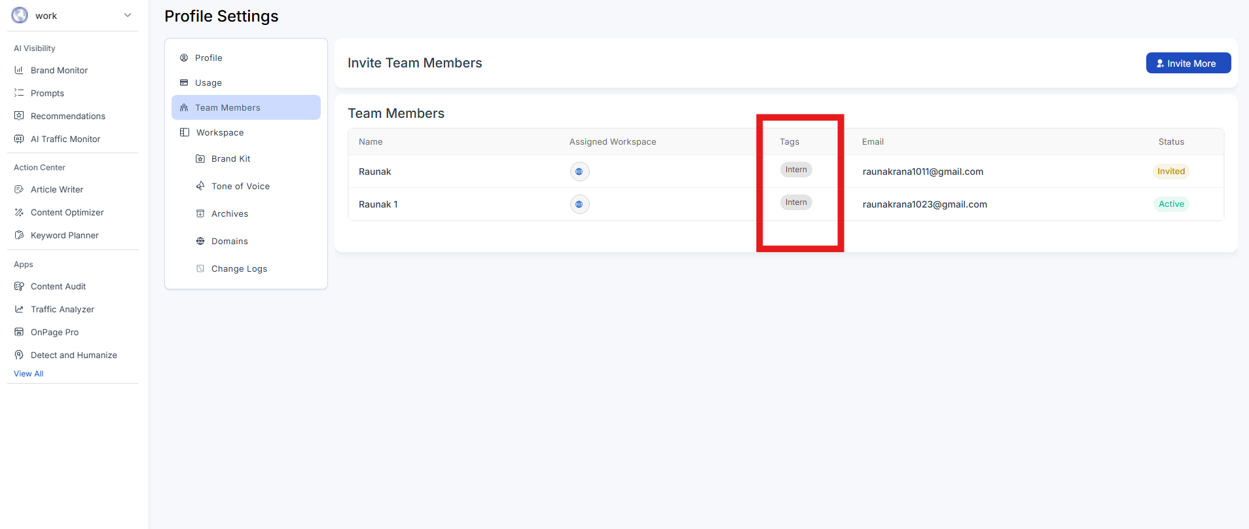Click the Invited status badge
The image size is (1249, 529).
click(x=1170, y=172)
